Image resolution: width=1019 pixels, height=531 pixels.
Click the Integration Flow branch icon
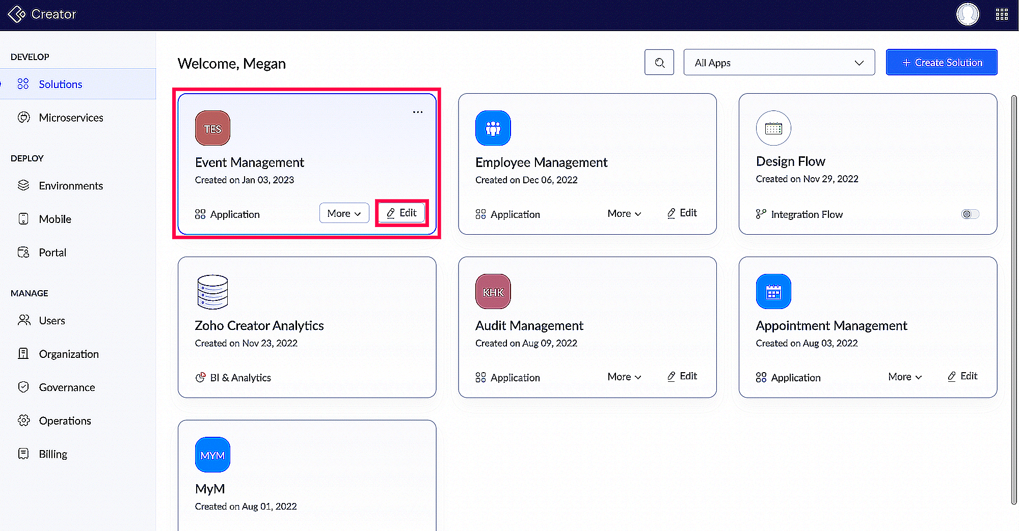coord(761,214)
